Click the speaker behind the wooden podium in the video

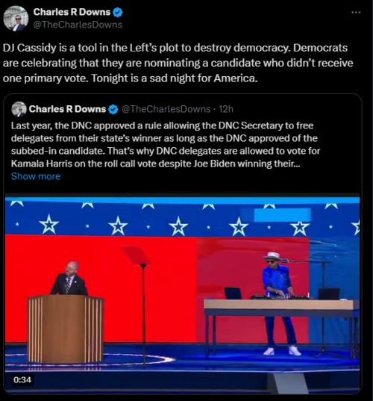[69, 279]
